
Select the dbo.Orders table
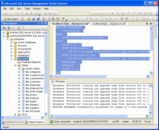click(31, 95)
